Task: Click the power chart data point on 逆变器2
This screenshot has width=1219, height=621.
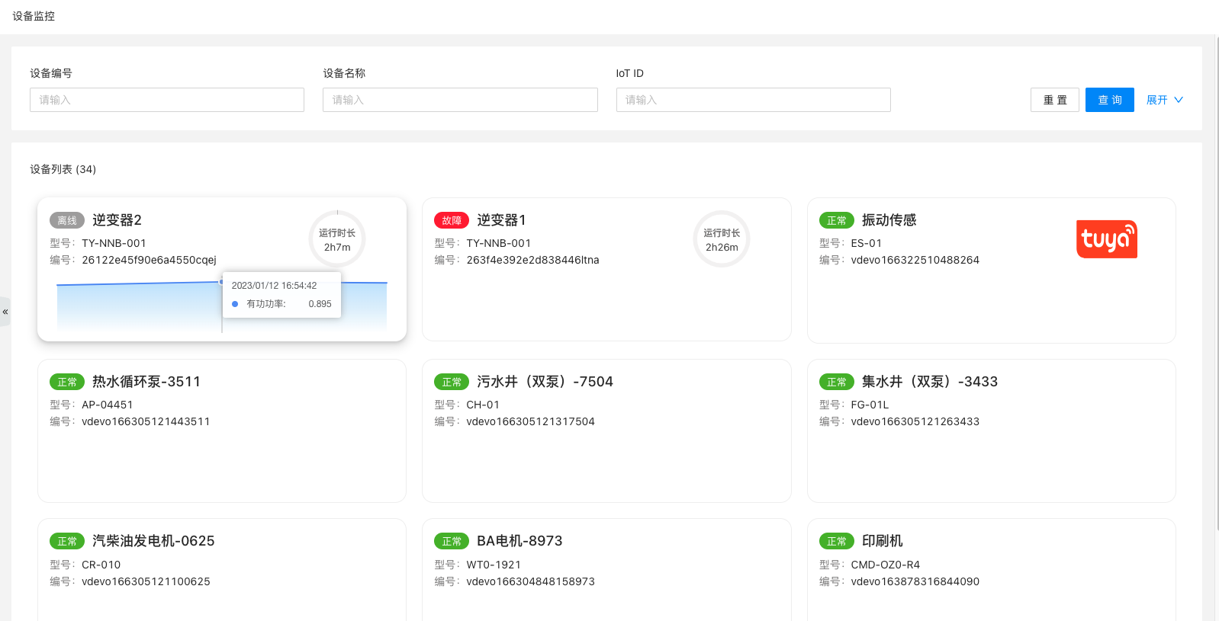Action: [x=222, y=282]
